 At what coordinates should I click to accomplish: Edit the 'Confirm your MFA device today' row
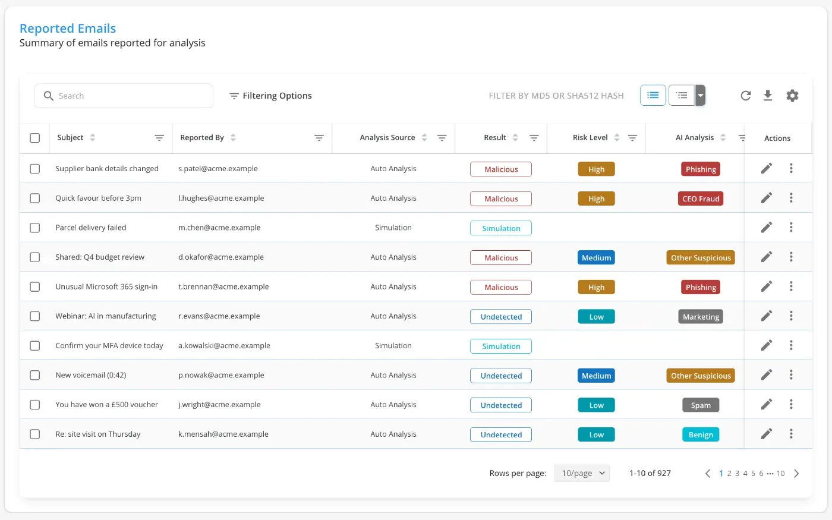[x=767, y=345]
